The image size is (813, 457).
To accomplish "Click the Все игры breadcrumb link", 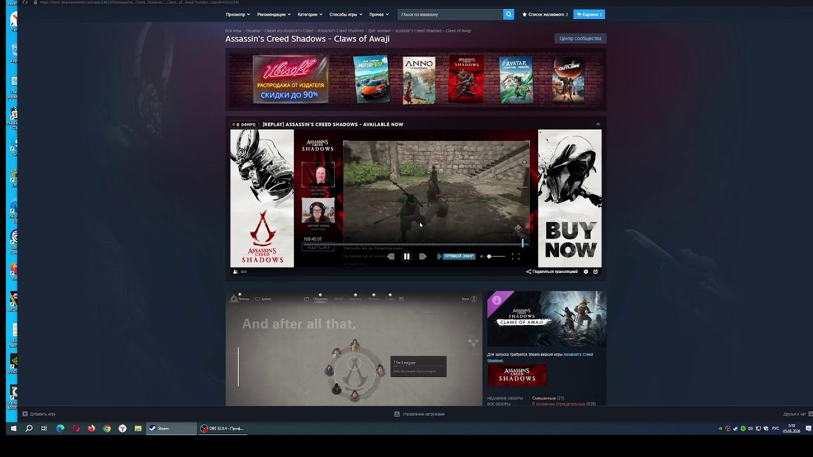I will [x=233, y=30].
